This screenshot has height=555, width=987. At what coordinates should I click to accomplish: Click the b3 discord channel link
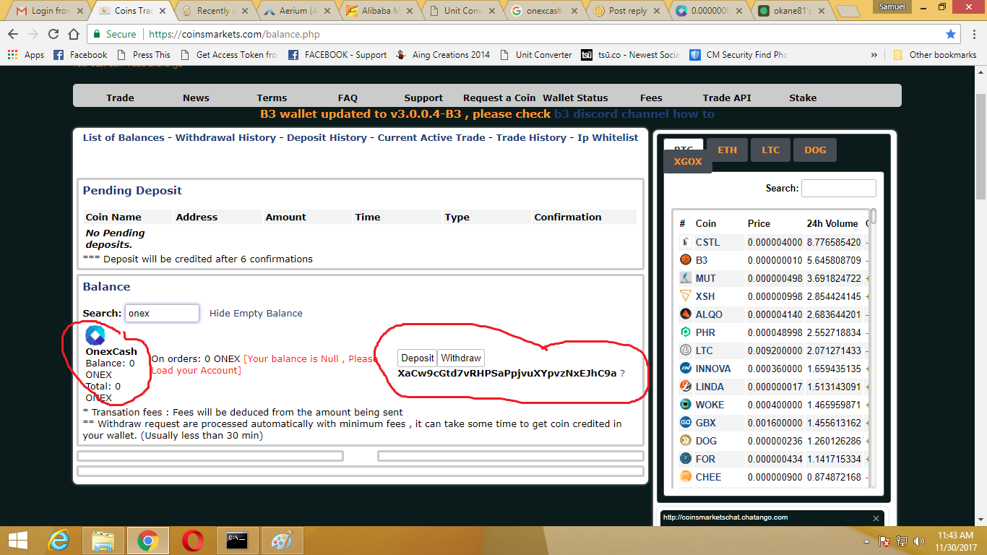(634, 114)
